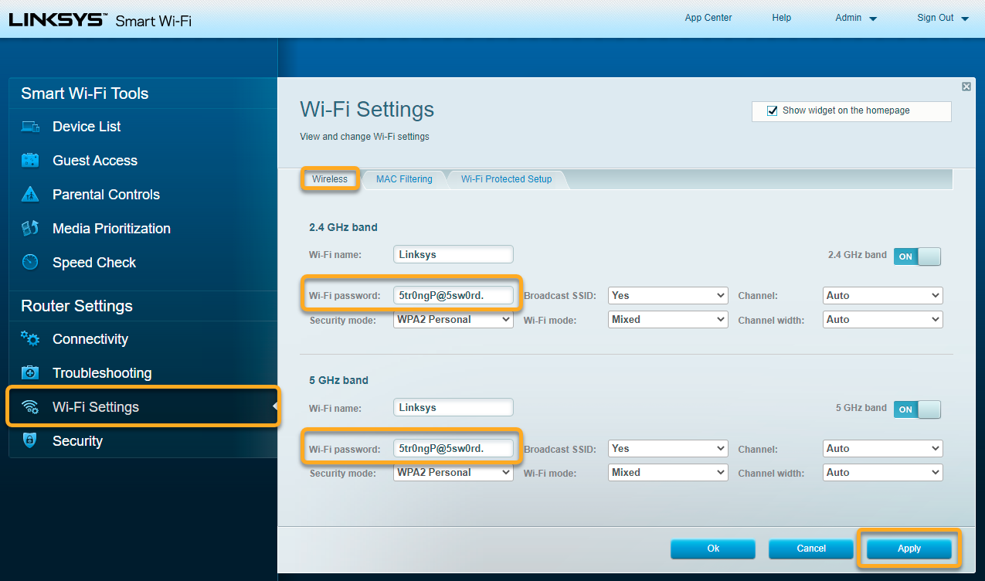This screenshot has height=581, width=985.
Task: Open 2.4 GHz Channel width dropdown
Action: click(883, 319)
